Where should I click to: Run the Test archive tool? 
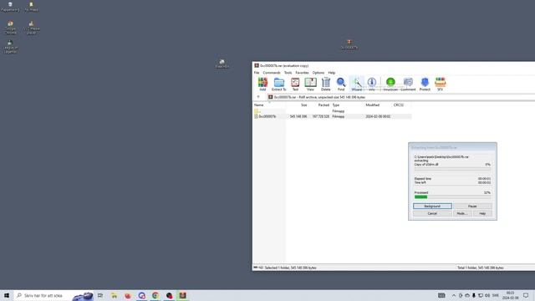[x=295, y=84]
